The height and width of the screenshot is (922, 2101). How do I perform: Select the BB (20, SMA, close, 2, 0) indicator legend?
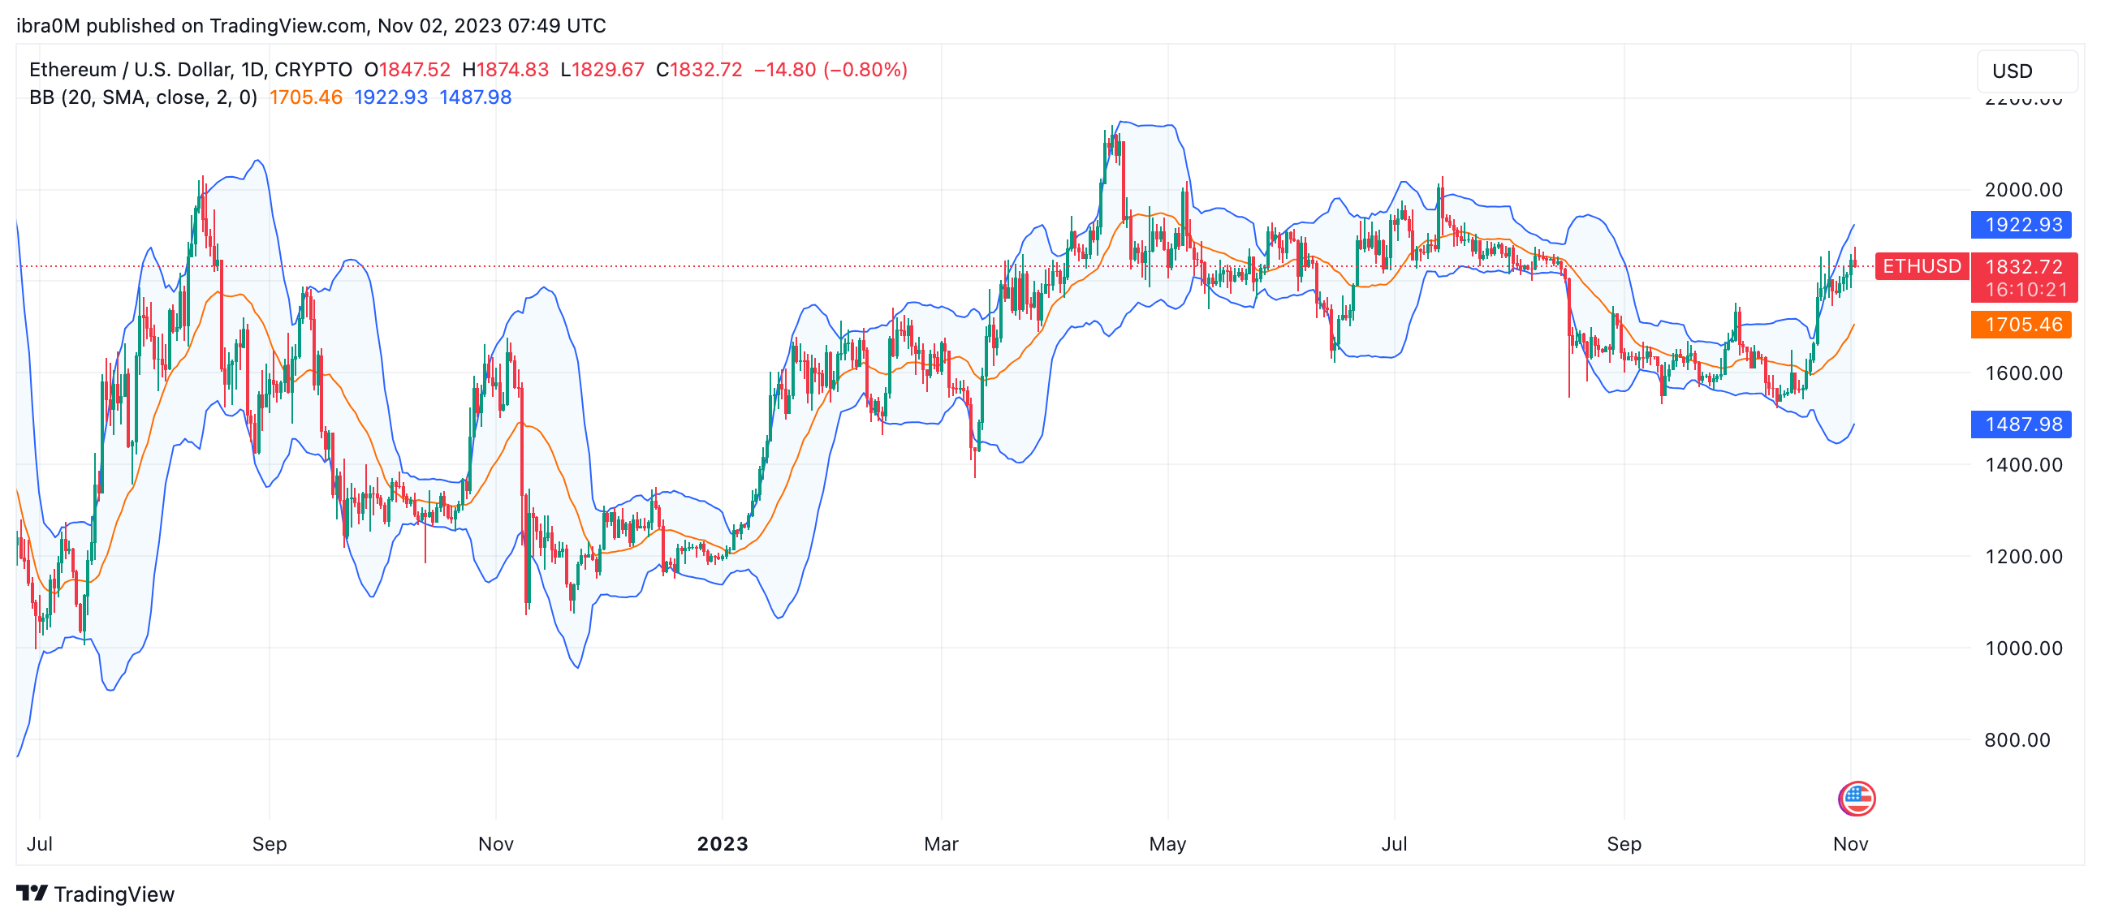pyautogui.click(x=143, y=98)
